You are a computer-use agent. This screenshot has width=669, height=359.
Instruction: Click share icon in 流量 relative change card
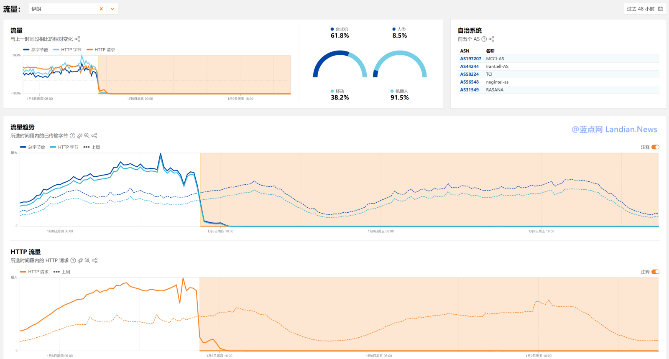coord(77,39)
